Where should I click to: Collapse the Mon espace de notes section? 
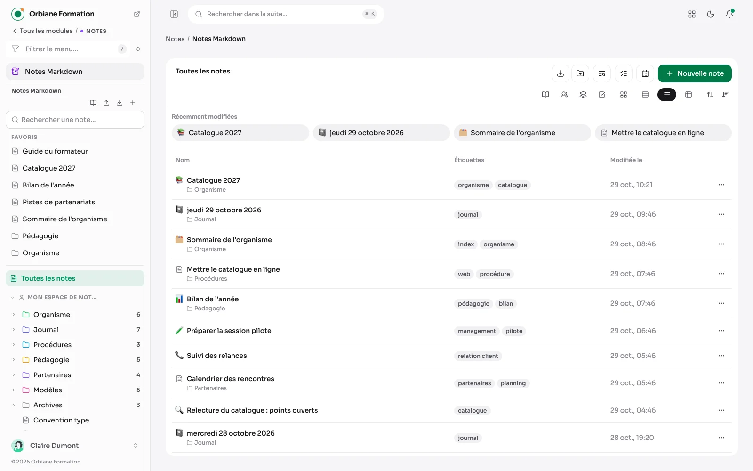click(x=13, y=298)
